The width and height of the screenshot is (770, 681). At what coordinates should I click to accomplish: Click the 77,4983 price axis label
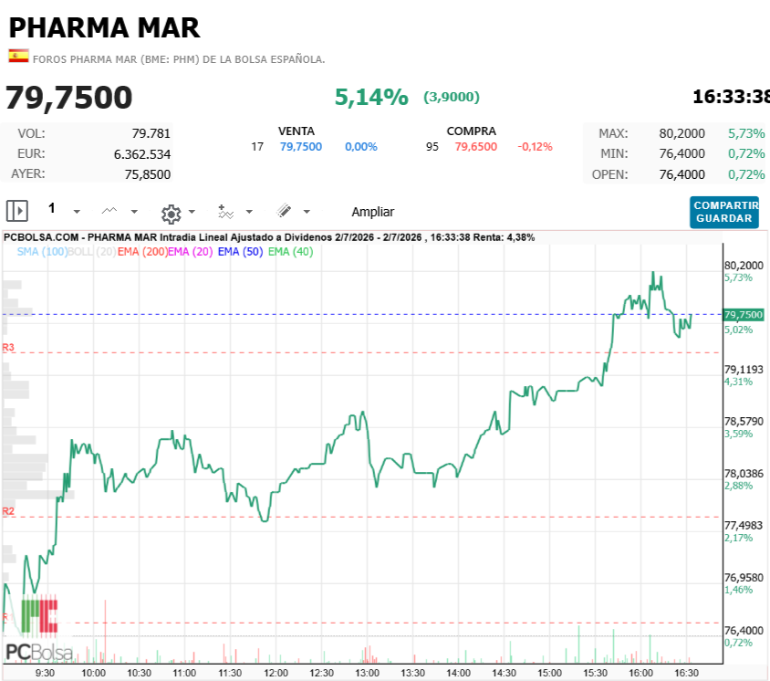pos(744,525)
